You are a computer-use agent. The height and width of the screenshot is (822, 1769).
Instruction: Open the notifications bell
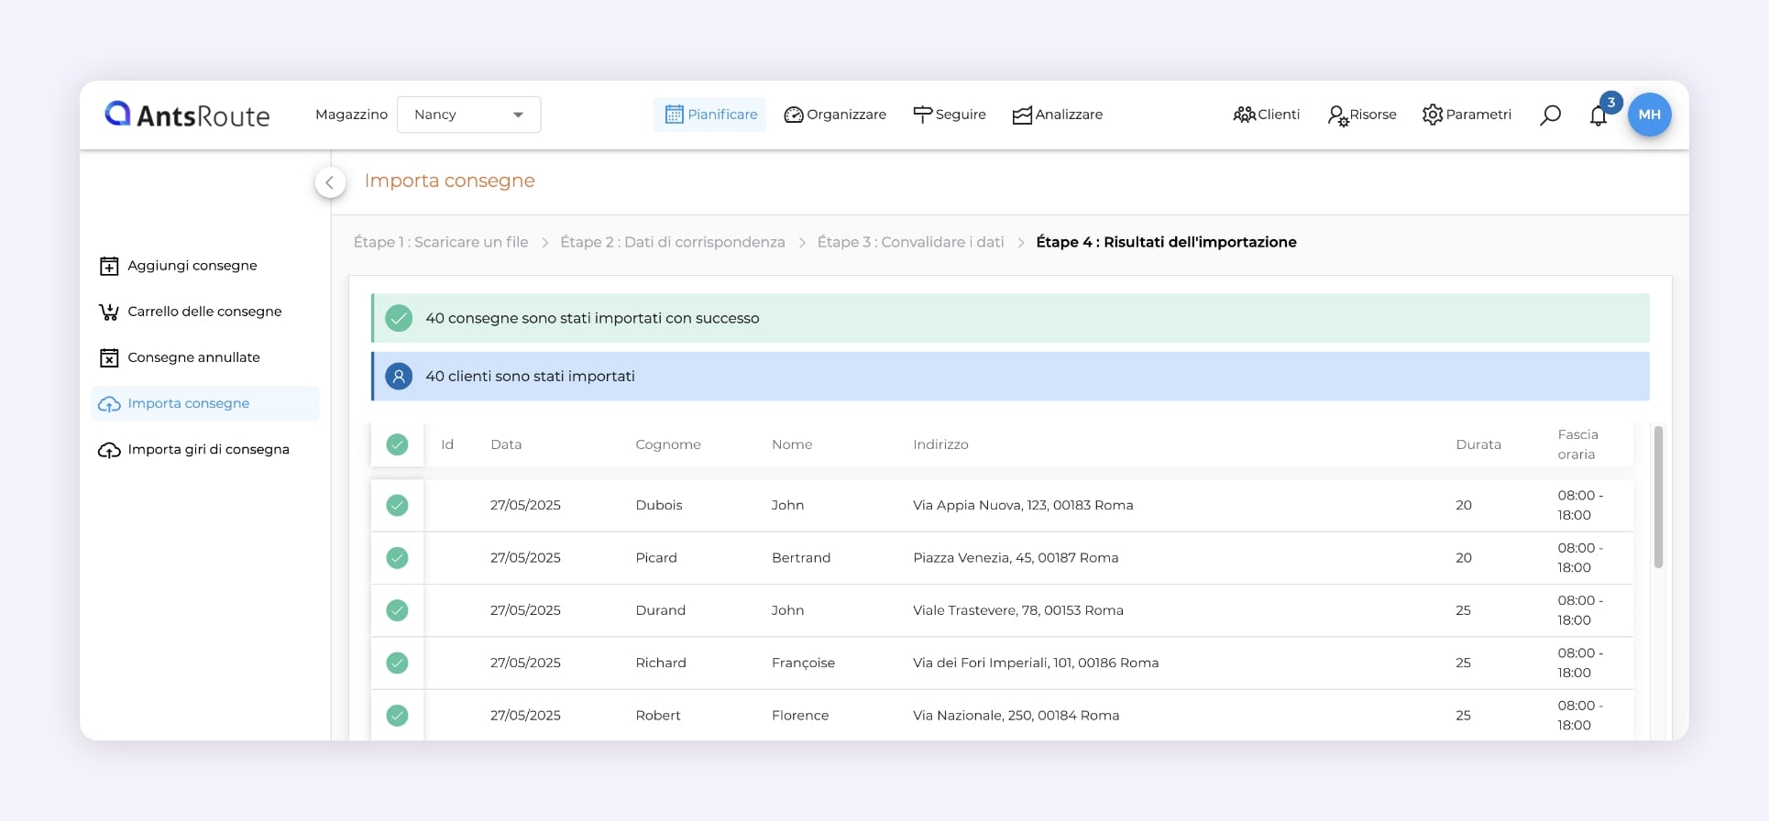(1599, 115)
